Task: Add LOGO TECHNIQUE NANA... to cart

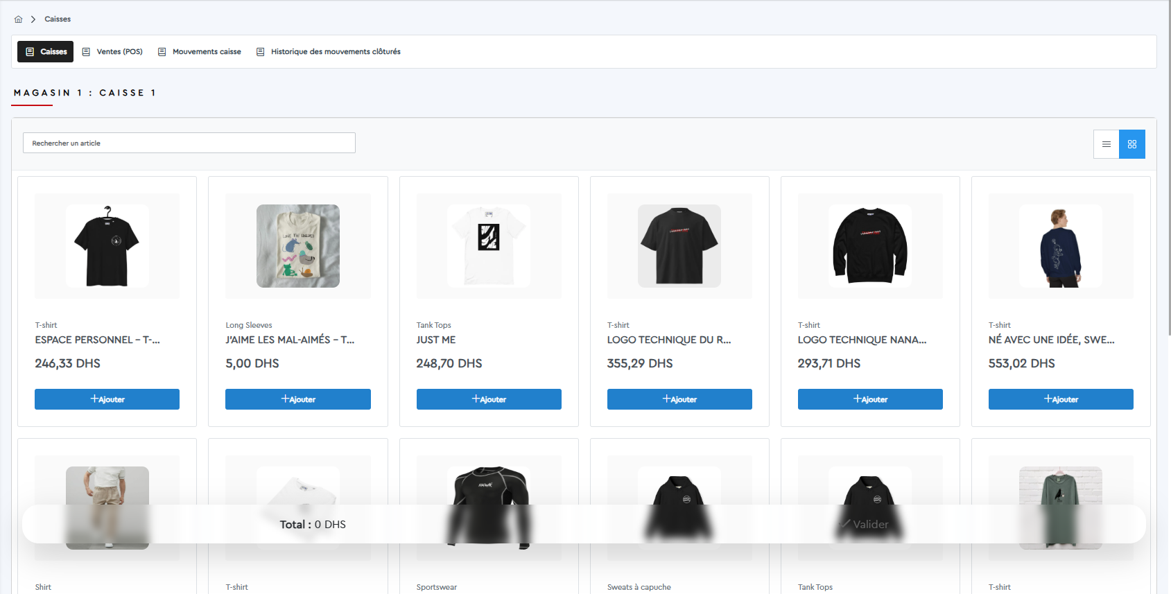Action: (x=870, y=399)
